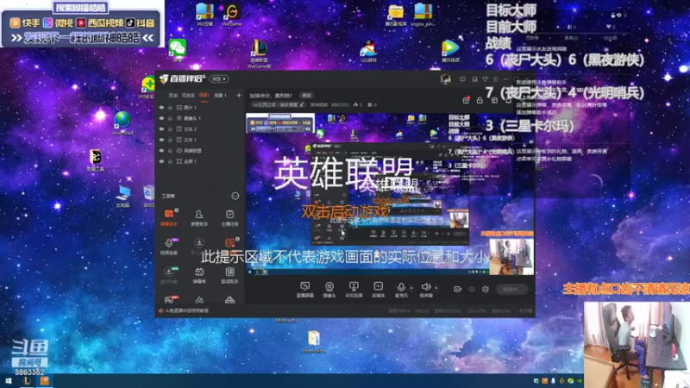The height and width of the screenshot is (388, 690).
Task: Open the 房管助手 tool
Action: pyautogui.click(x=199, y=217)
